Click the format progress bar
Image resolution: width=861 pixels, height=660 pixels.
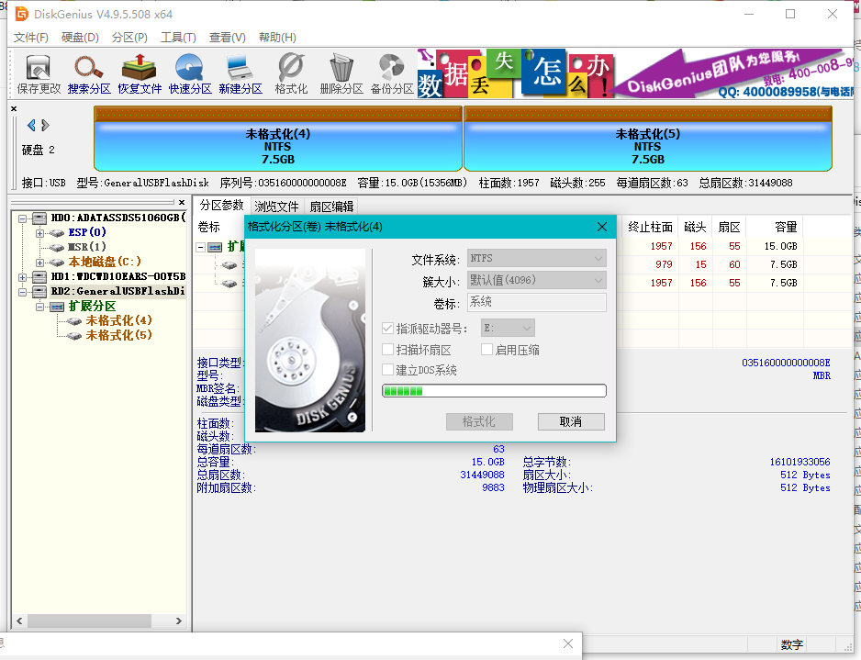click(x=494, y=390)
